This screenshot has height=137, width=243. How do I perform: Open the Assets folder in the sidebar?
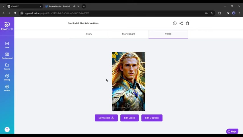[x=7, y=67]
